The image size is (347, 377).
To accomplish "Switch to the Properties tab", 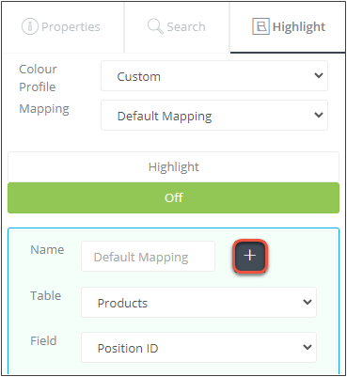I will (61, 27).
